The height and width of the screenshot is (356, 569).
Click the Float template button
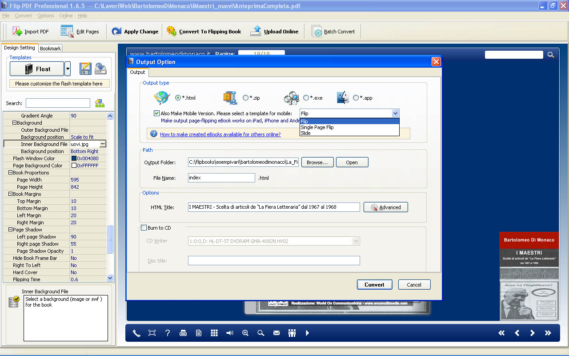coord(37,69)
